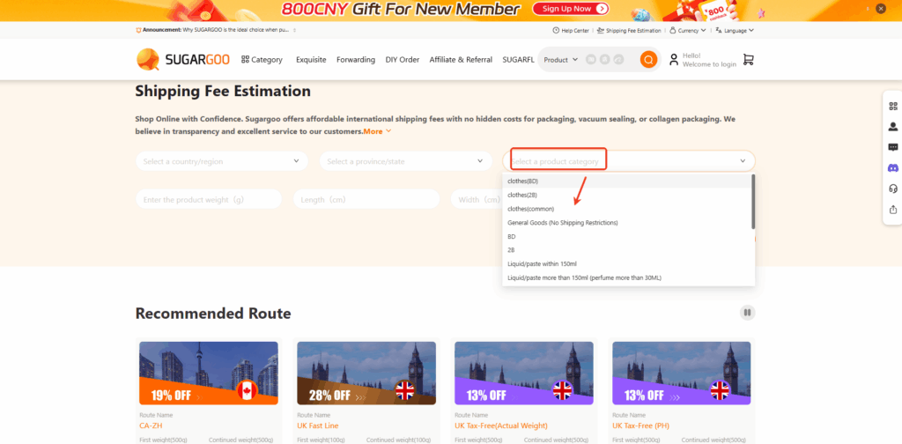Click Welcome to login link
Screen dimensions: 902x444
709,64
